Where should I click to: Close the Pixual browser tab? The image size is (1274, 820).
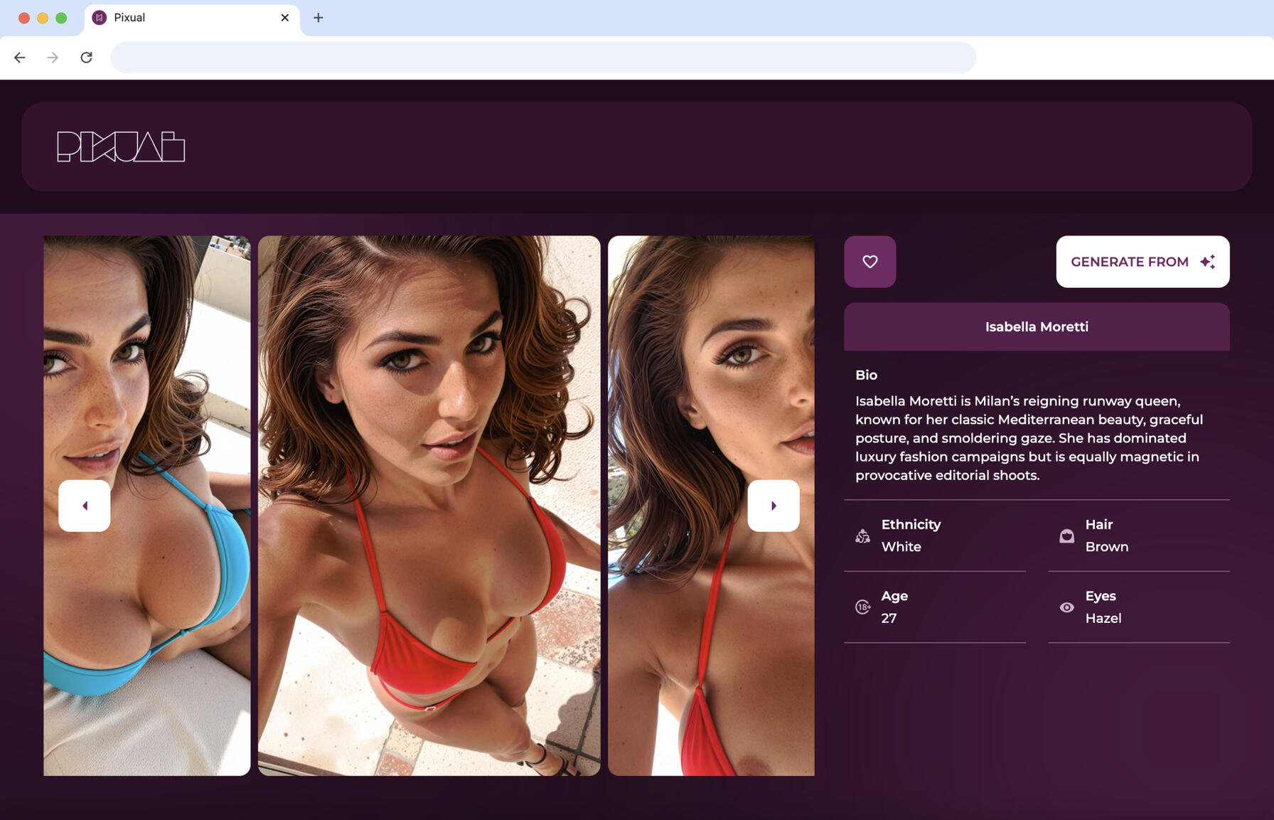tap(285, 18)
